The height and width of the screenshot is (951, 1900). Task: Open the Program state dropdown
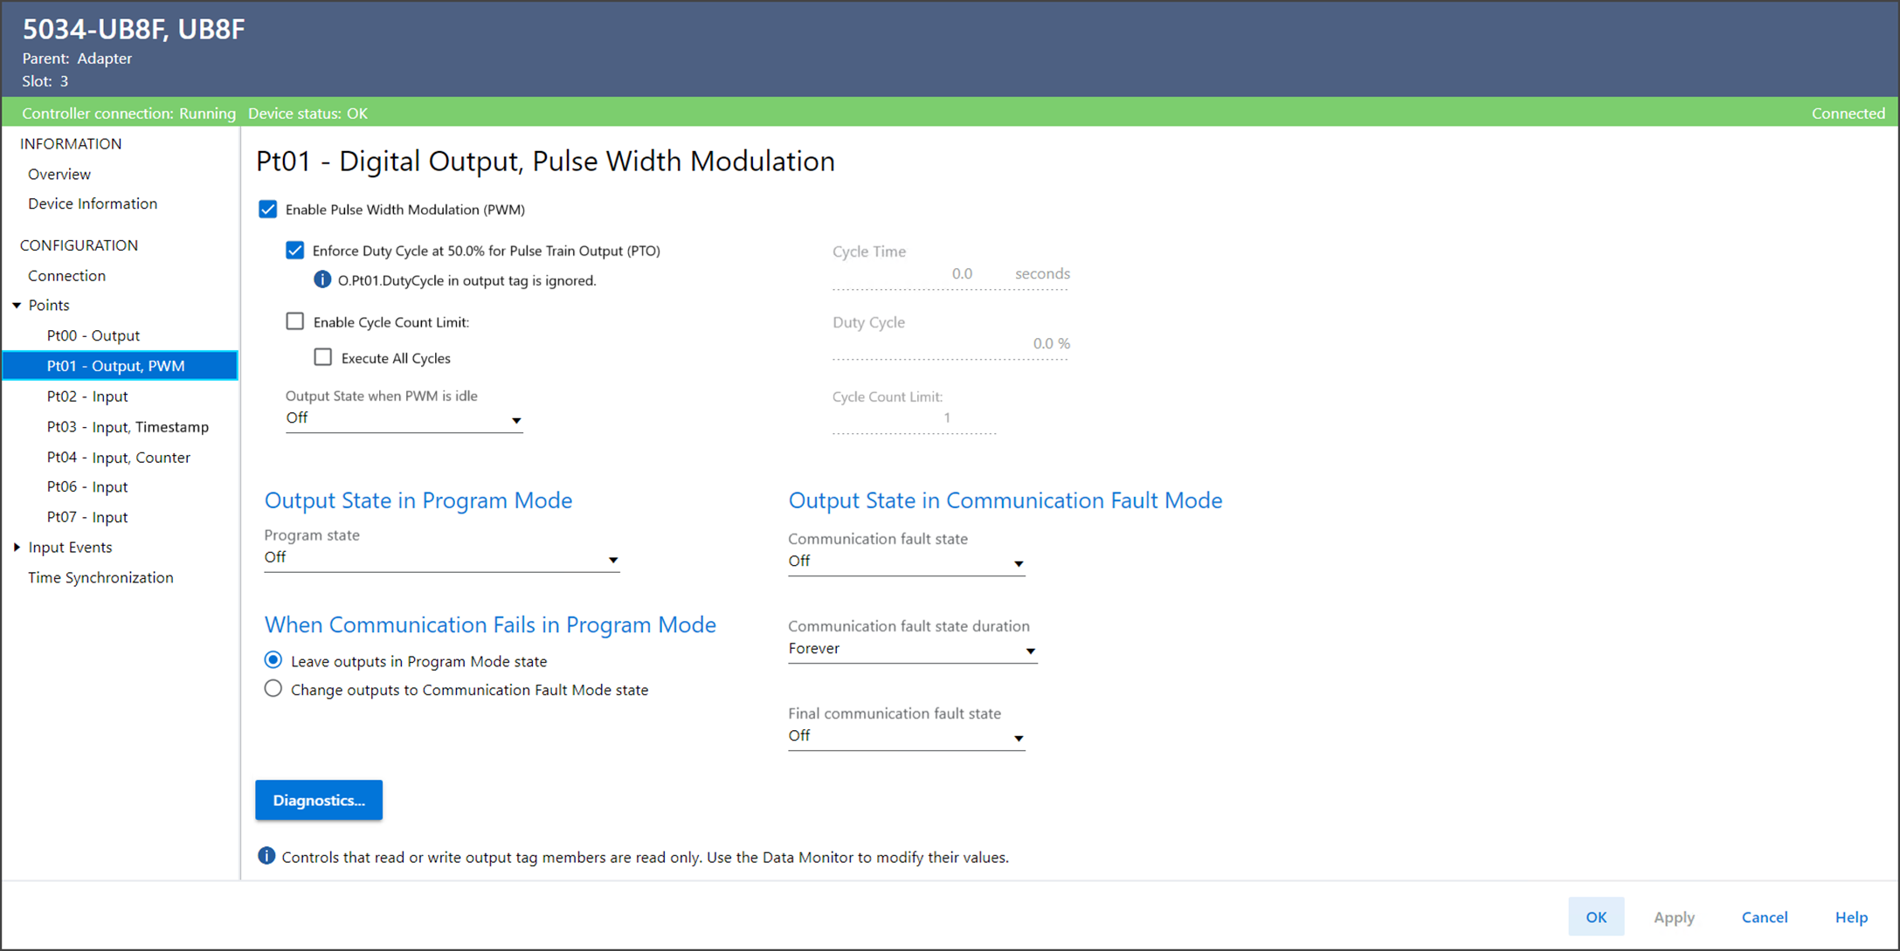pos(441,558)
